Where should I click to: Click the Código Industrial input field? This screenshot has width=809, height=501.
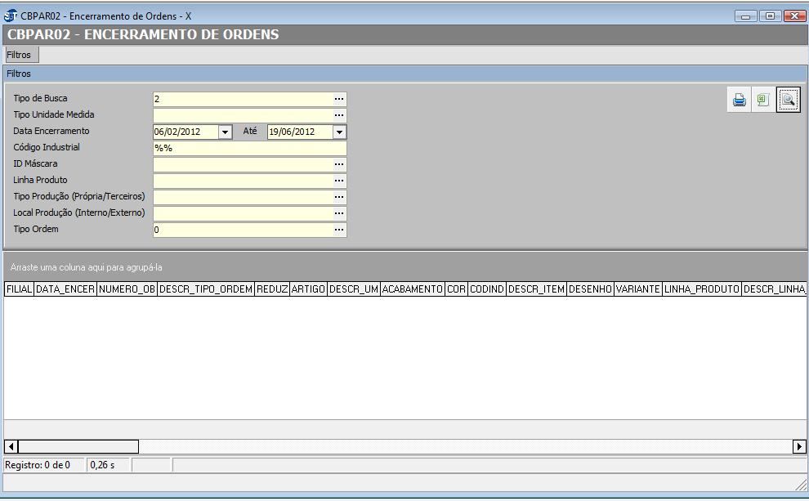pyautogui.click(x=249, y=148)
